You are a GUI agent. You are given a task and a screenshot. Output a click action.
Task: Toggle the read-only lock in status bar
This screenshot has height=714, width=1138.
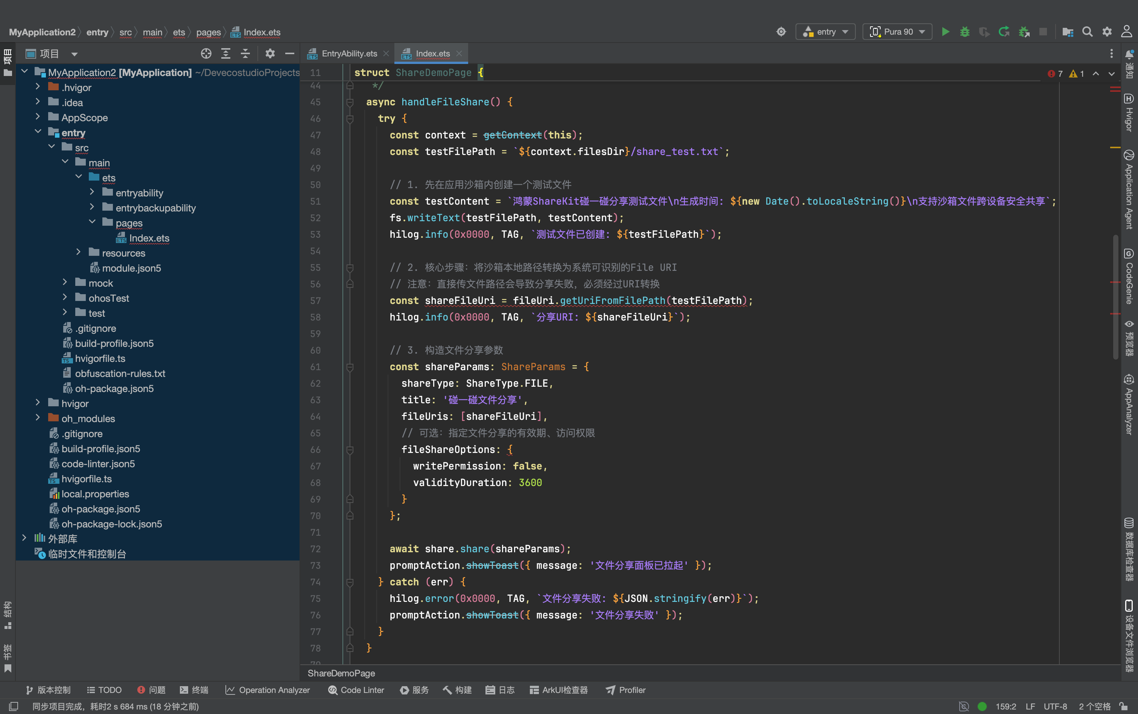click(x=1124, y=706)
